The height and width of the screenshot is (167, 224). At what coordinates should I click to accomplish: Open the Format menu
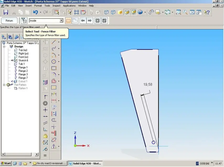38,6
